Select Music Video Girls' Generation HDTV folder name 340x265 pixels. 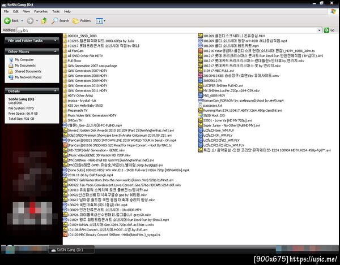pos(92,115)
